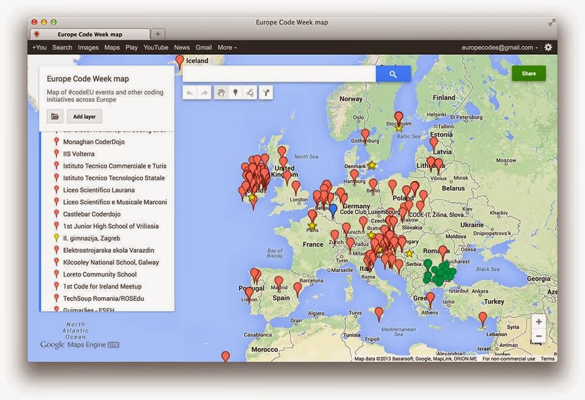Click the red pin at Iceland
This screenshot has width=585, height=400.
(180, 62)
